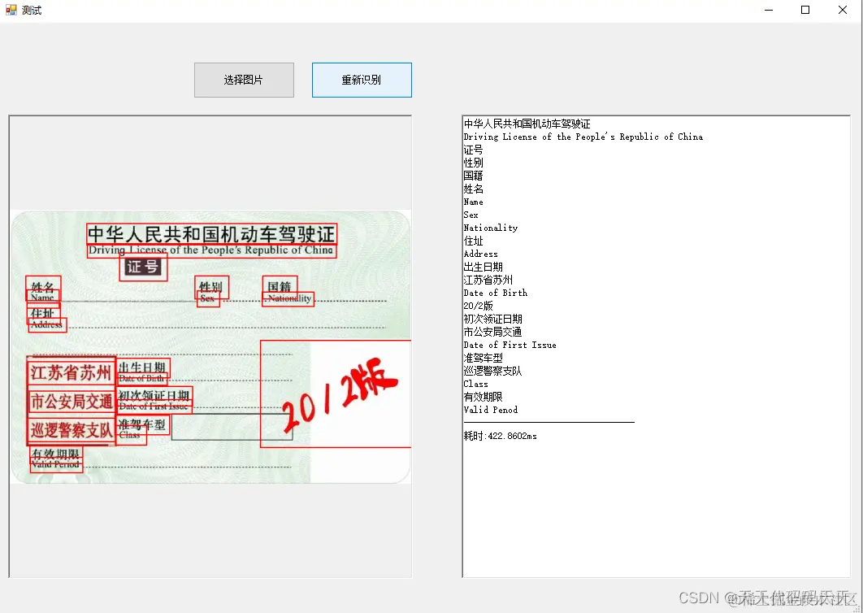Click the 'Sex' result line
The width and height of the screenshot is (863, 613).
tap(471, 215)
